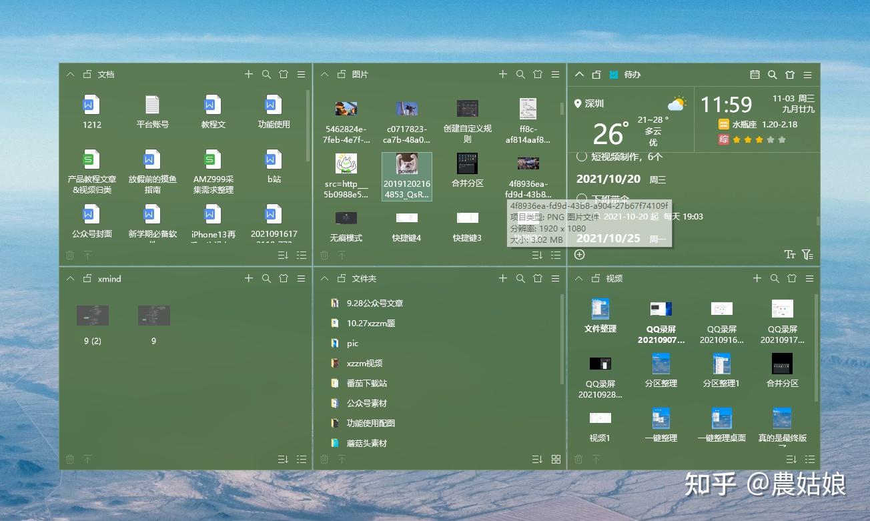The height and width of the screenshot is (521, 870).
Task: Check off the 短视频制作，6个 todo circle
Action: [581, 157]
